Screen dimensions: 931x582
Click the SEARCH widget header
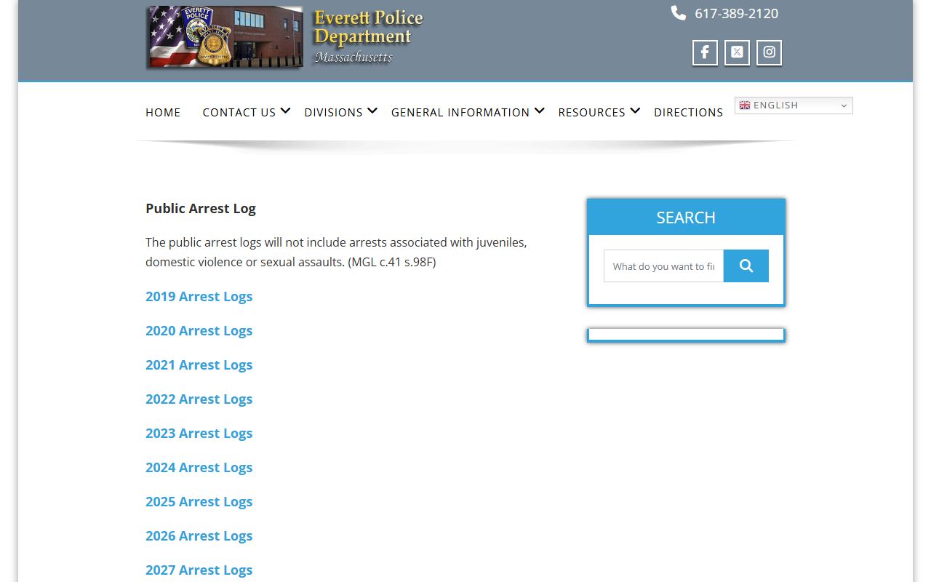686,218
